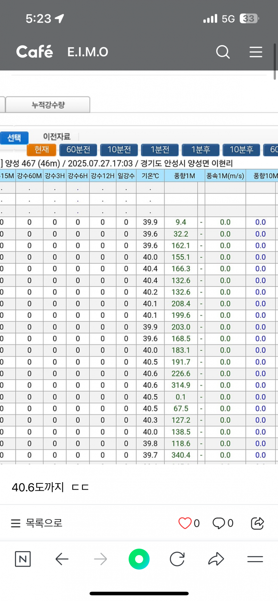Open comments via speech bubble icon

(x=219, y=523)
